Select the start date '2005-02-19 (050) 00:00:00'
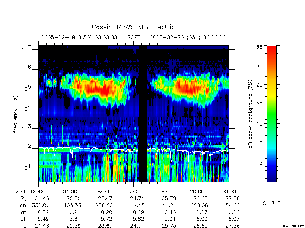Screen dimensions: 305x228 pos(79,37)
